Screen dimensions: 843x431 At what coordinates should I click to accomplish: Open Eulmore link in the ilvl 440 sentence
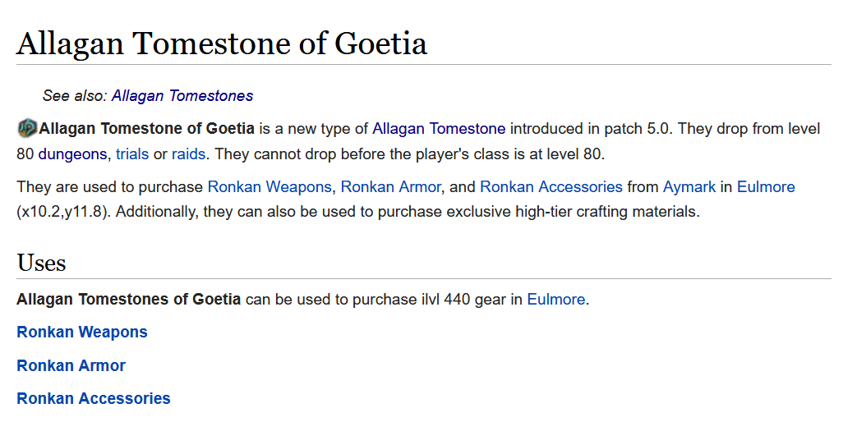coord(556,300)
